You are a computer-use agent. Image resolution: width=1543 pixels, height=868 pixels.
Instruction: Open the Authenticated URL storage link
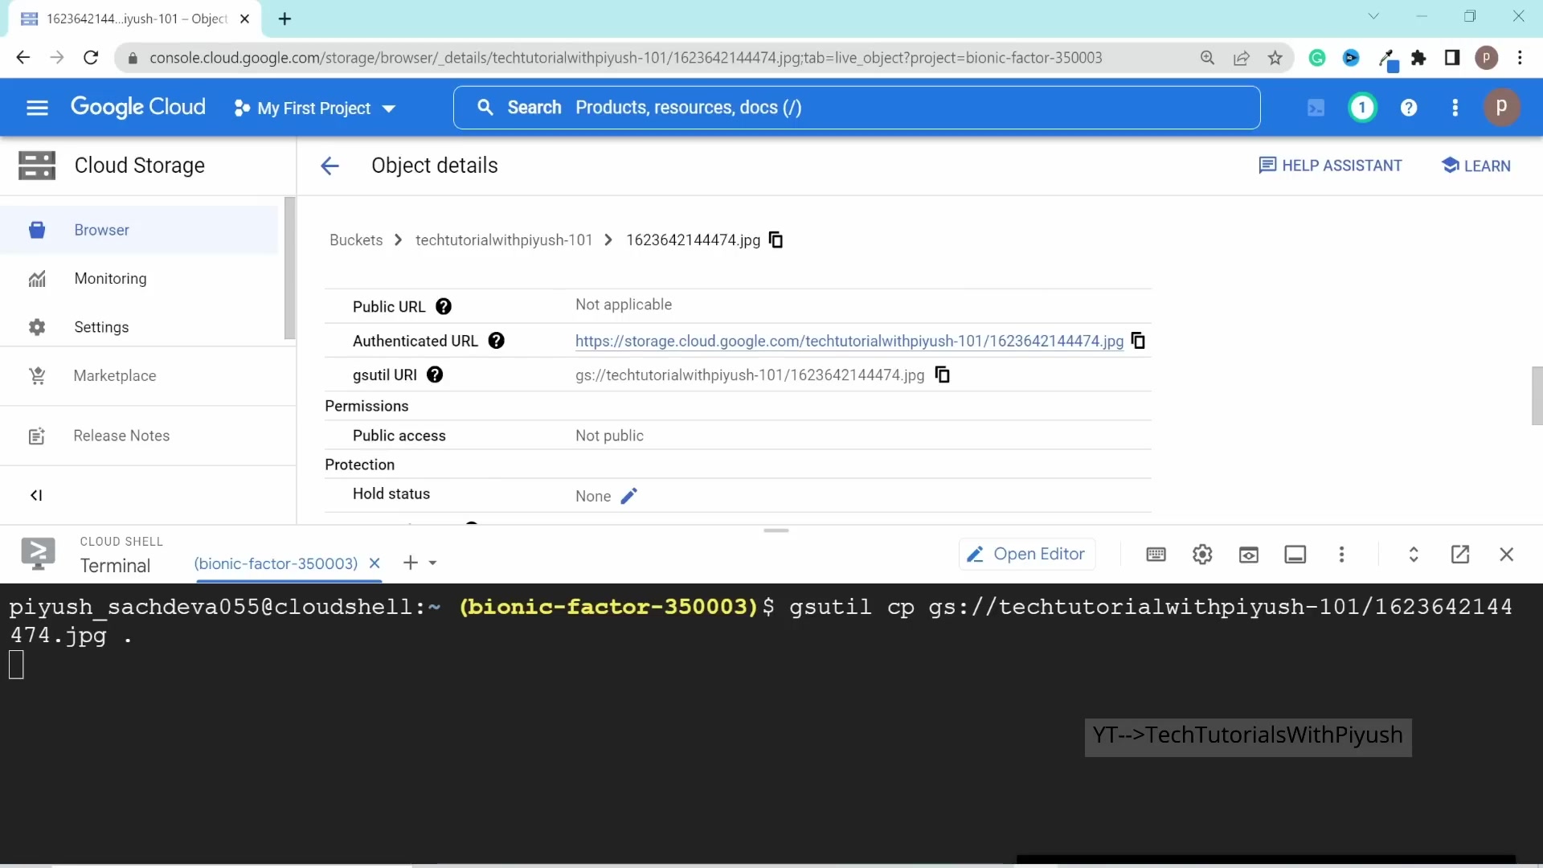click(849, 341)
